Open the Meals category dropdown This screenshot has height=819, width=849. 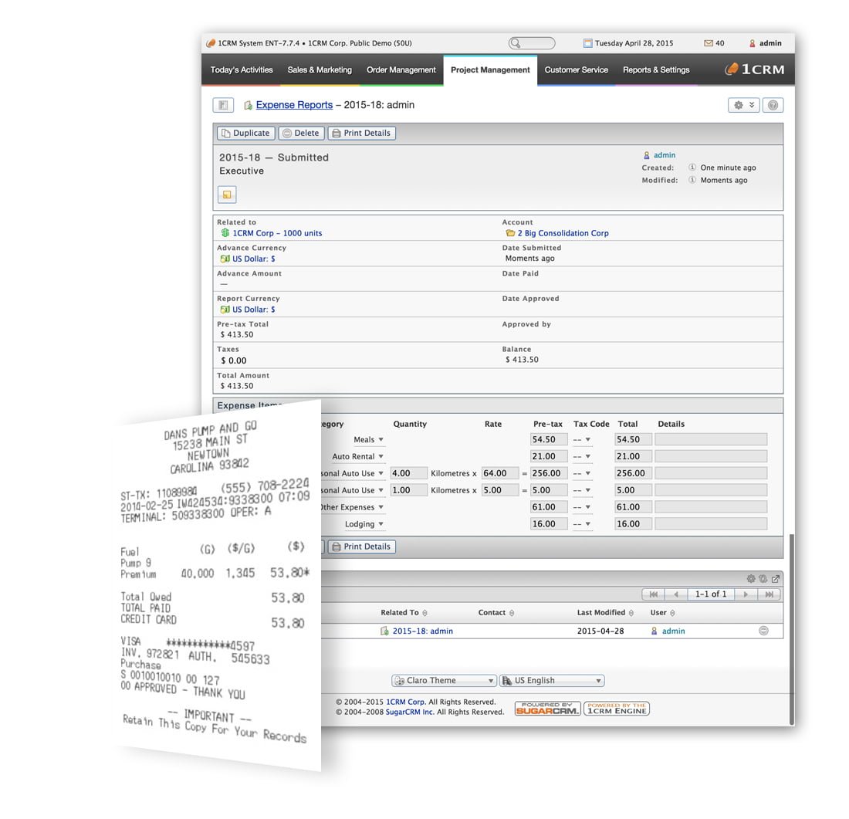pos(369,440)
